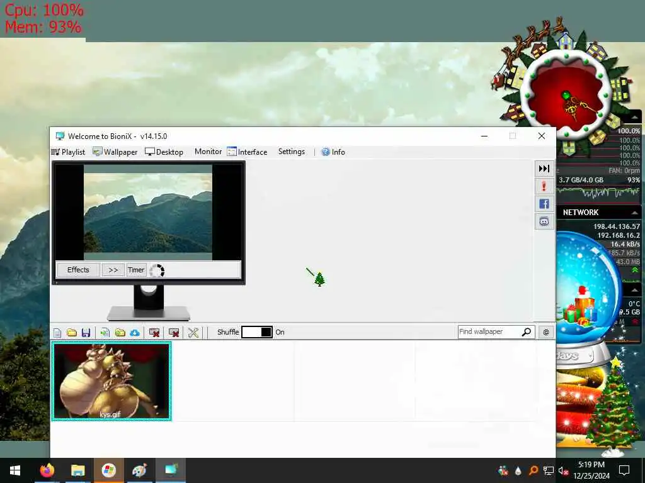Open the Interface menu
645x483 pixels.
tap(247, 152)
